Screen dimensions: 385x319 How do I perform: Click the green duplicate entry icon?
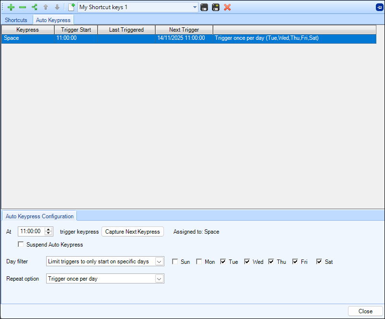34,7
